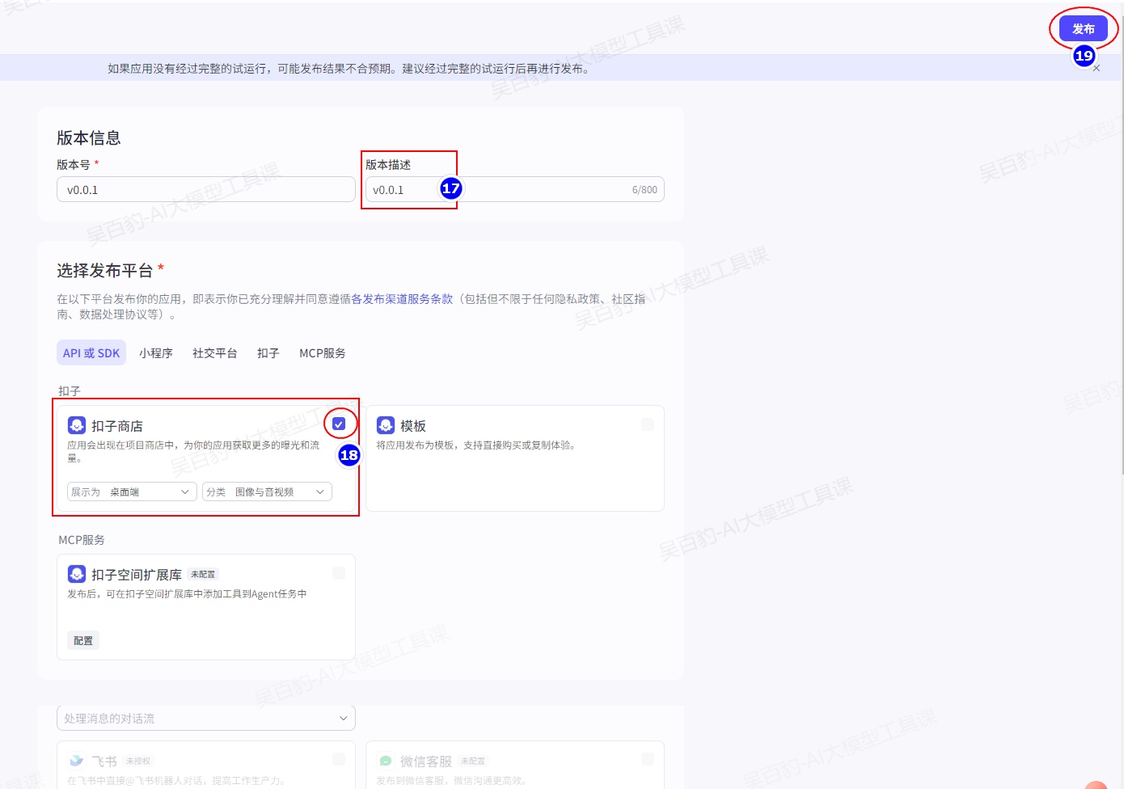Switch to the 扣子 tab

tap(268, 353)
